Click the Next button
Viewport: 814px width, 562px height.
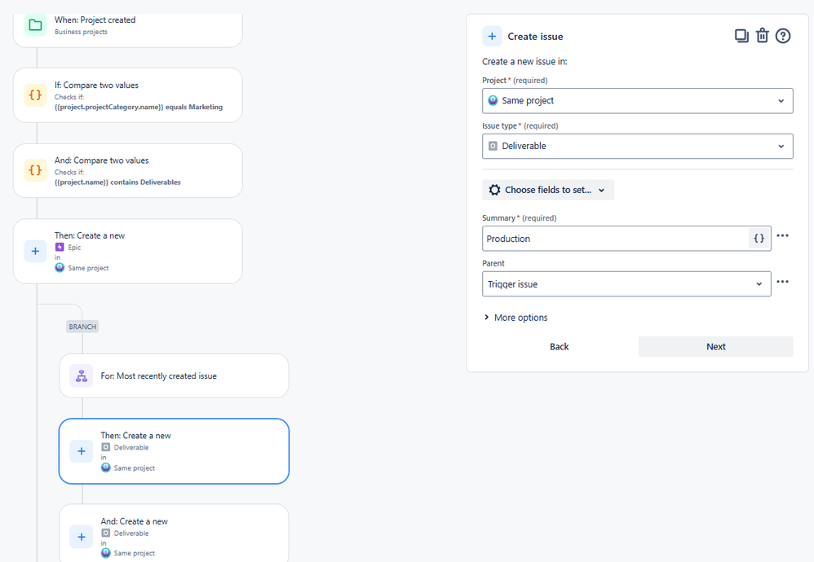pyautogui.click(x=715, y=346)
